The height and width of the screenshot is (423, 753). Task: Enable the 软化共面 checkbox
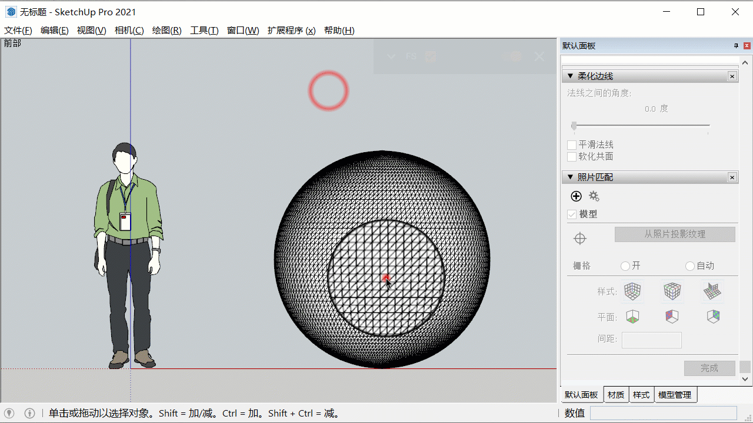[x=572, y=157]
